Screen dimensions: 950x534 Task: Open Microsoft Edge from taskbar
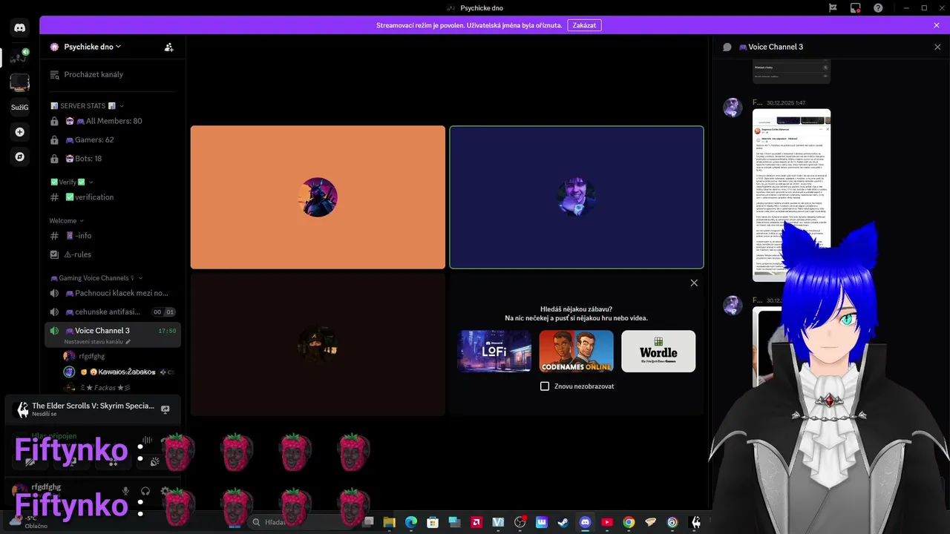coord(411,522)
